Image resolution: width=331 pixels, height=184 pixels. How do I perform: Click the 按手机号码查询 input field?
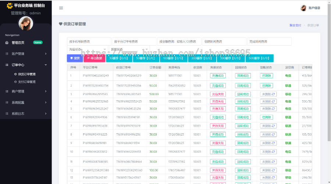(89, 42)
